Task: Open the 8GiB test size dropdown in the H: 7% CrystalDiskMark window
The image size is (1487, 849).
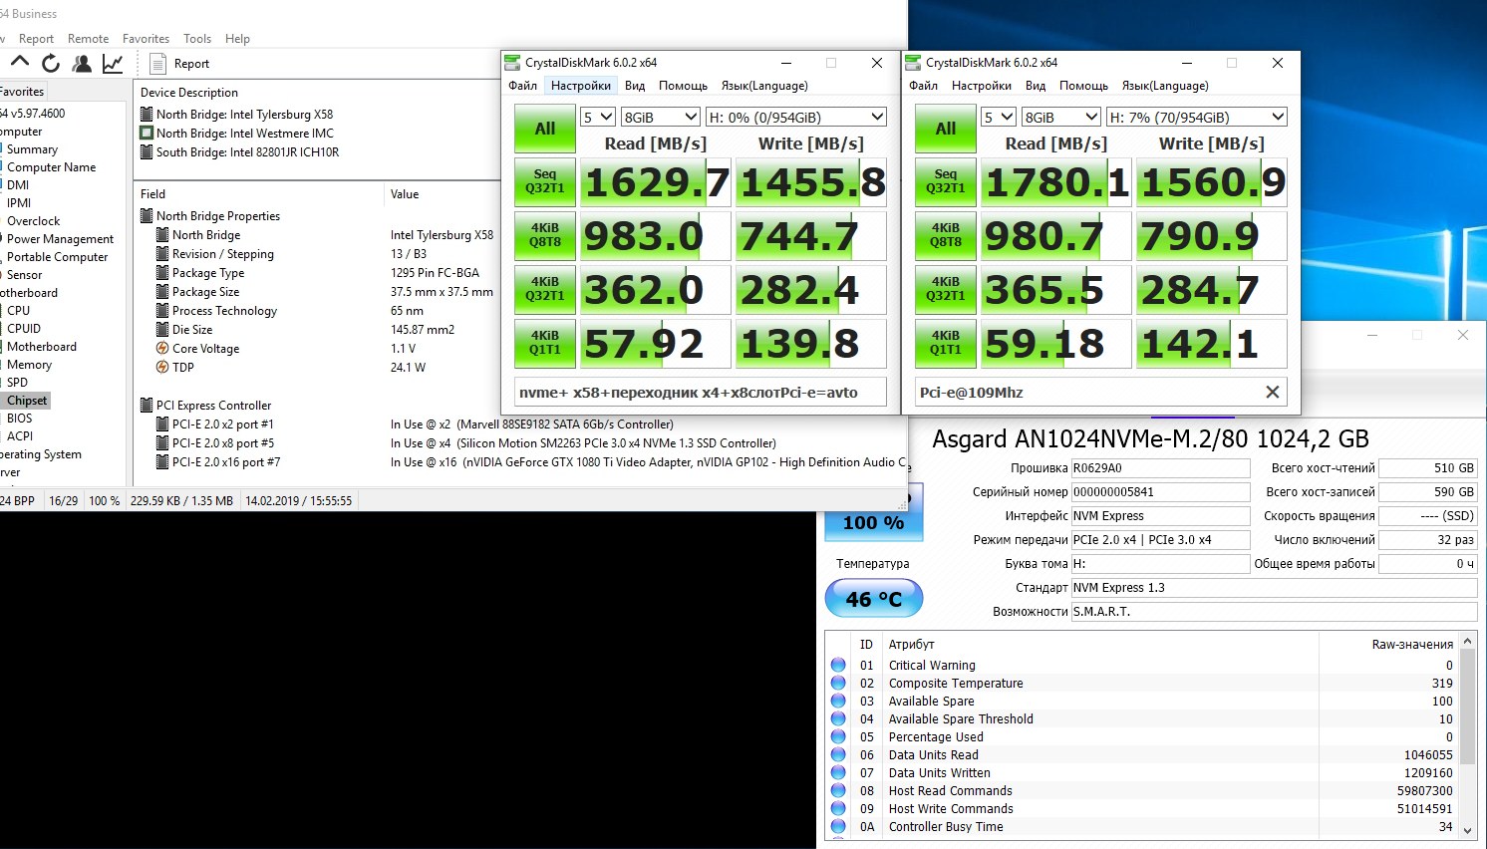Action: click(x=1060, y=118)
